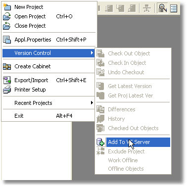Click the Close Project folder icon
Screen dimensions: 187x187
(x=7, y=26)
